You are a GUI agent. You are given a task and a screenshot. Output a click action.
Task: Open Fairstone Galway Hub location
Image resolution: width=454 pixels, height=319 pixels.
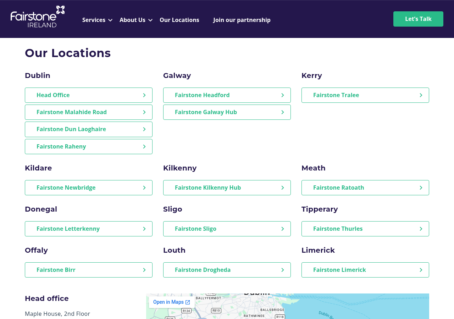[x=227, y=112]
